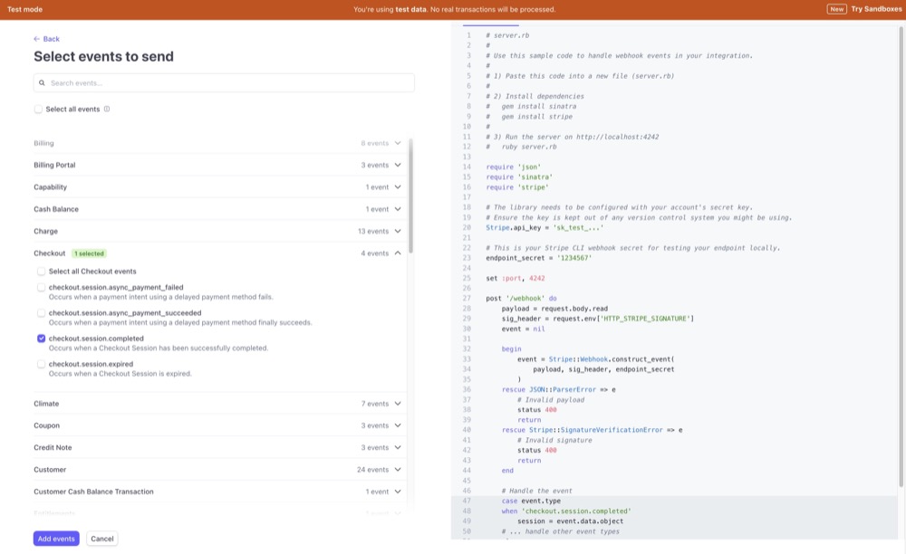Expand the Charge events chevron
Viewport: 906px width, 554px height.
pos(398,231)
